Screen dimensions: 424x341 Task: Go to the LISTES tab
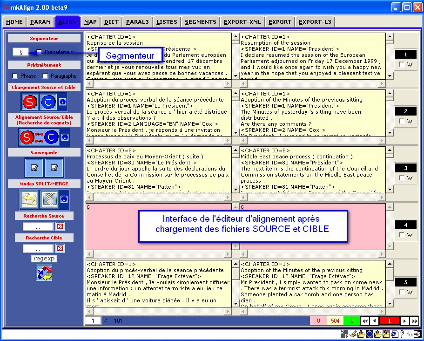[x=167, y=22]
